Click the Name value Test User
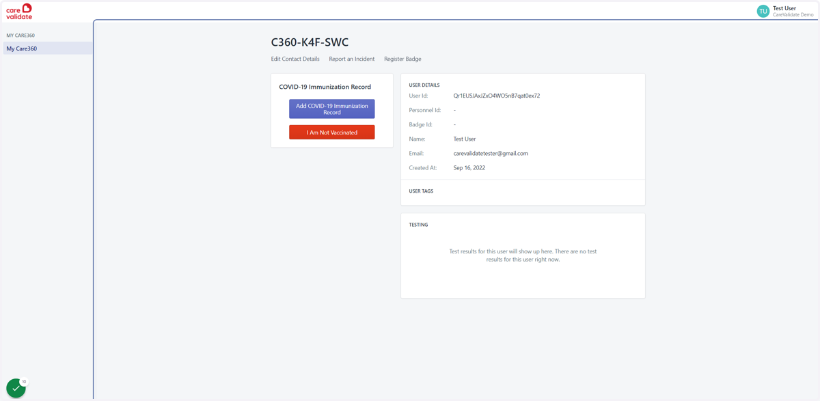The image size is (820, 401). pyautogui.click(x=465, y=139)
